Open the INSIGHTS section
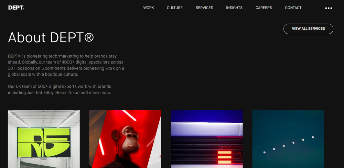Screen dimensions: 344x168 234,8
